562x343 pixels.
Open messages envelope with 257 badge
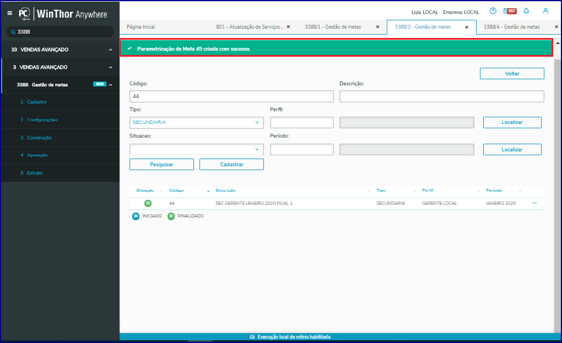point(510,11)
